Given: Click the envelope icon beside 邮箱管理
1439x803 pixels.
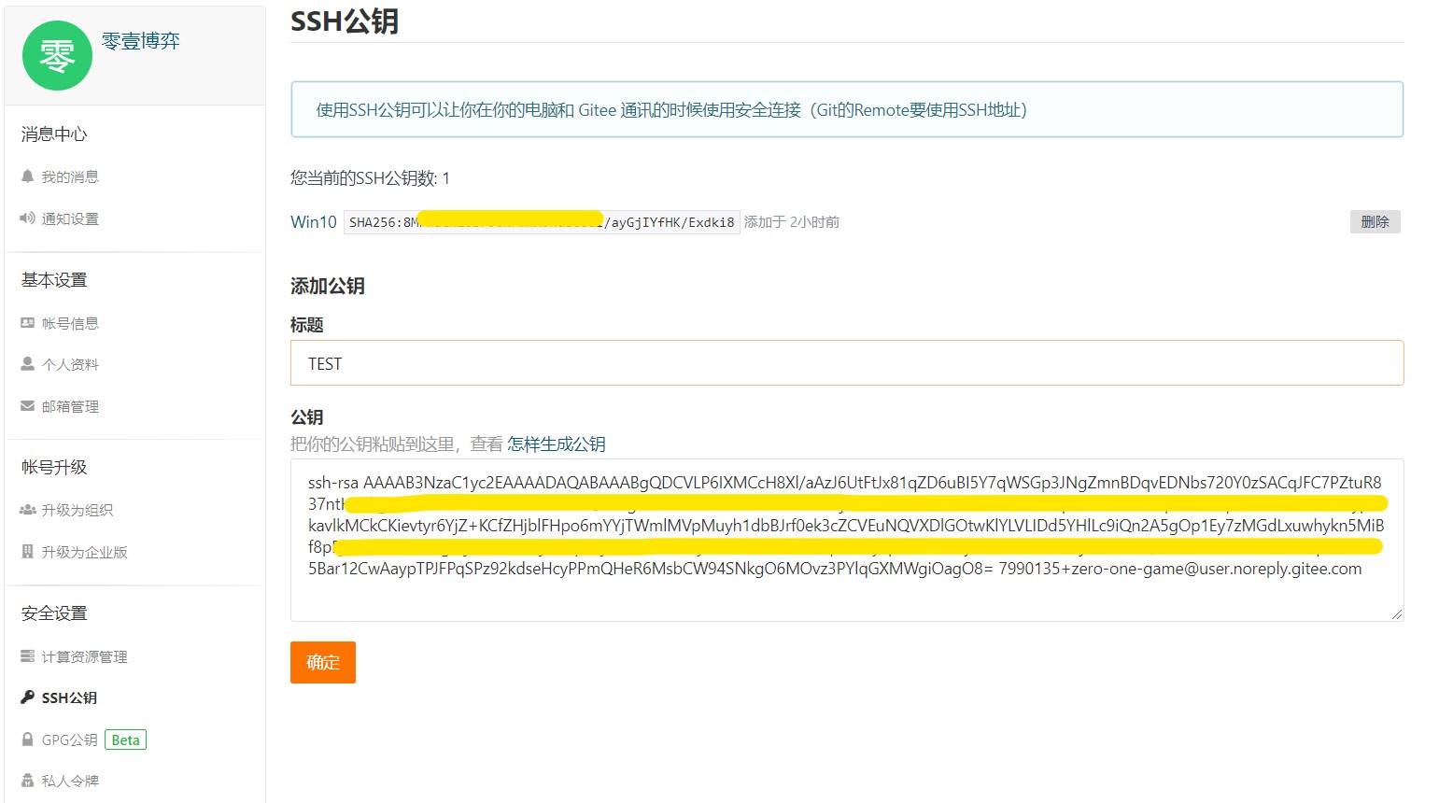Looking at the screenshot, I should [x=27, y=406].
